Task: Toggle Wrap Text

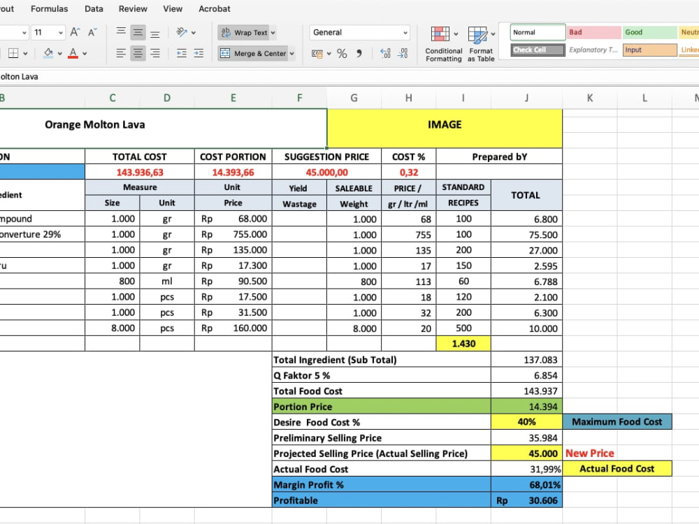Action: pyautogui.click(x=244, y=33)
